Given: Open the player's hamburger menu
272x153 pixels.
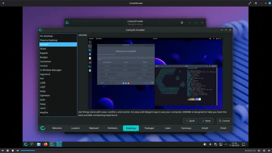Looking at the screenshot, I should point(256,3).
